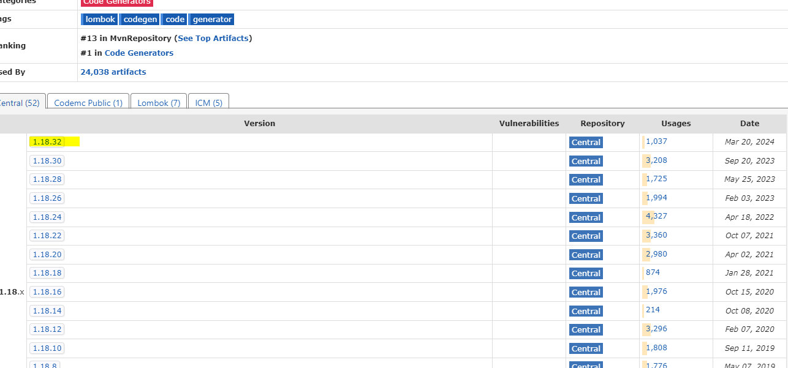Click the generator tag
This screenshot has width=788, height=368.
point(212,20)
